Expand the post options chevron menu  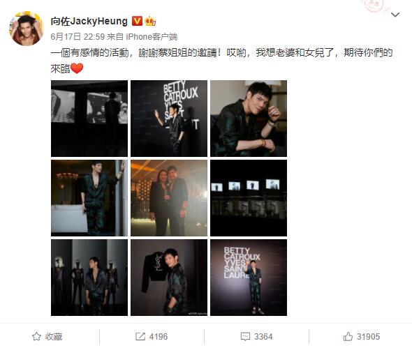point(395,15)
